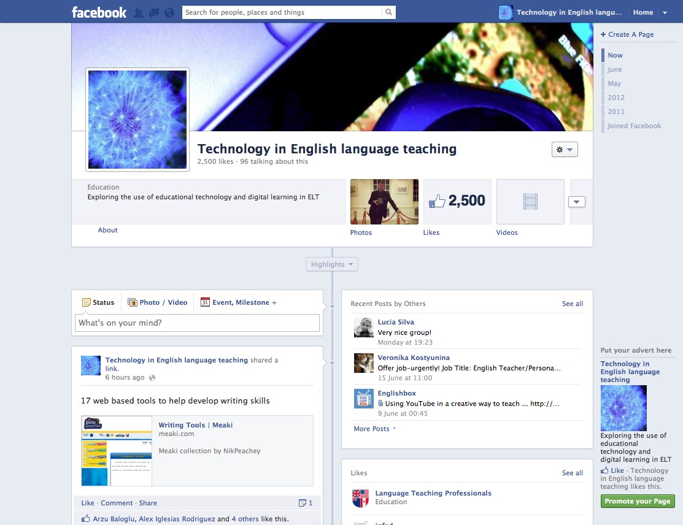Click 4 others who like this
The image size is (683, 525).
pyautogui.click(x=245, y=519)
